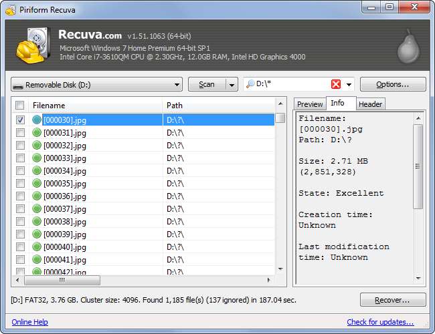Viewport: 435px width, 334px height.
Task: Open the Options dialog
Action: click(393, 84)
